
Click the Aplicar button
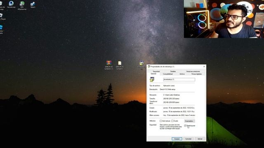[x=200, y=139]
